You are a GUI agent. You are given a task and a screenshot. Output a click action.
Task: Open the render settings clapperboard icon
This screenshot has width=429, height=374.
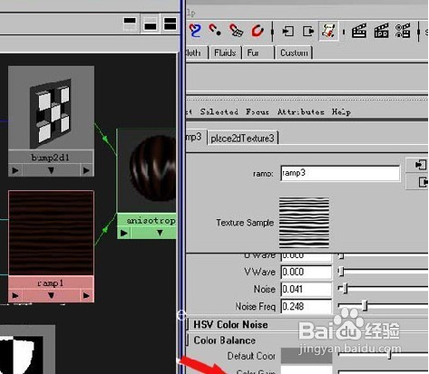[x=403, y=31]
